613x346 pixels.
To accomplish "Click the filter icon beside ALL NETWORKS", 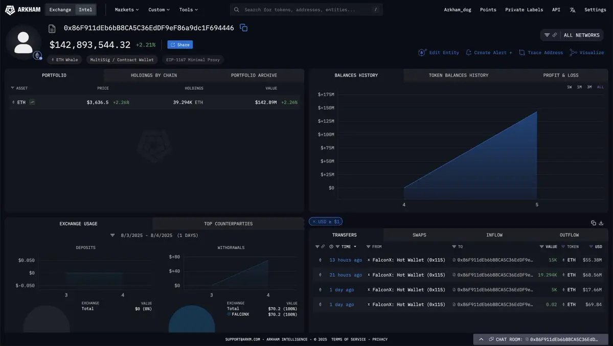I will point(547,35).
